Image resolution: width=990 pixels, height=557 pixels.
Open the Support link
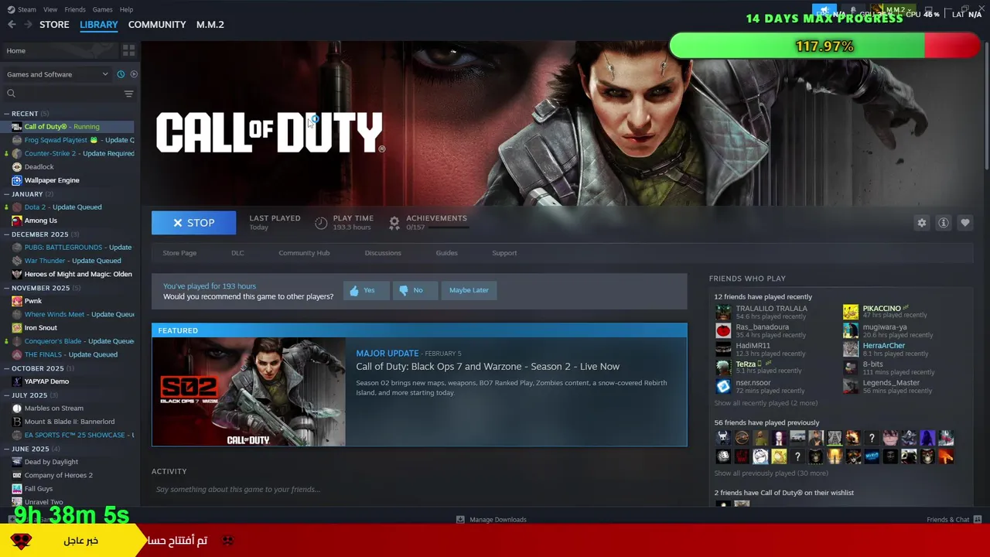point(504,253)
